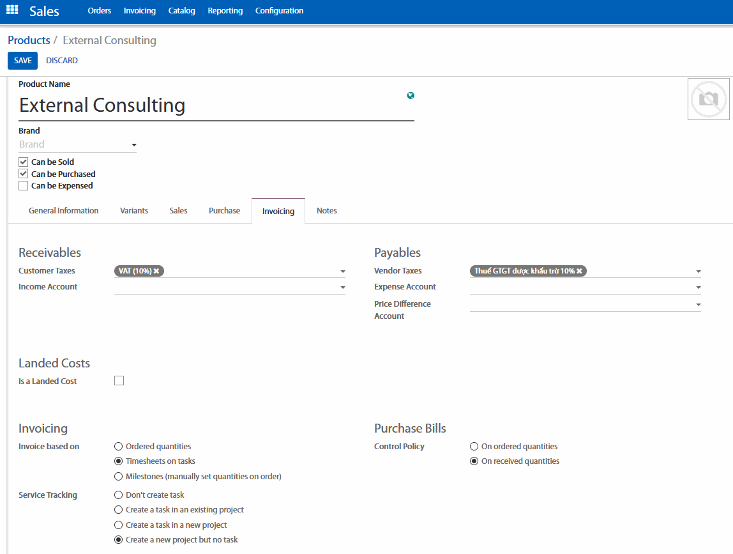
Task: Click the globe translate icon beside product name
Action: point(411,96)
